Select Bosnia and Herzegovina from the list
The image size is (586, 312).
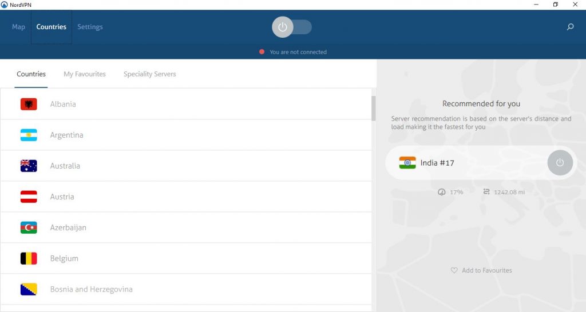coord(186,289)
